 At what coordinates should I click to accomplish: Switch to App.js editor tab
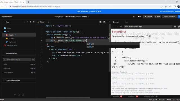(42, 22)
